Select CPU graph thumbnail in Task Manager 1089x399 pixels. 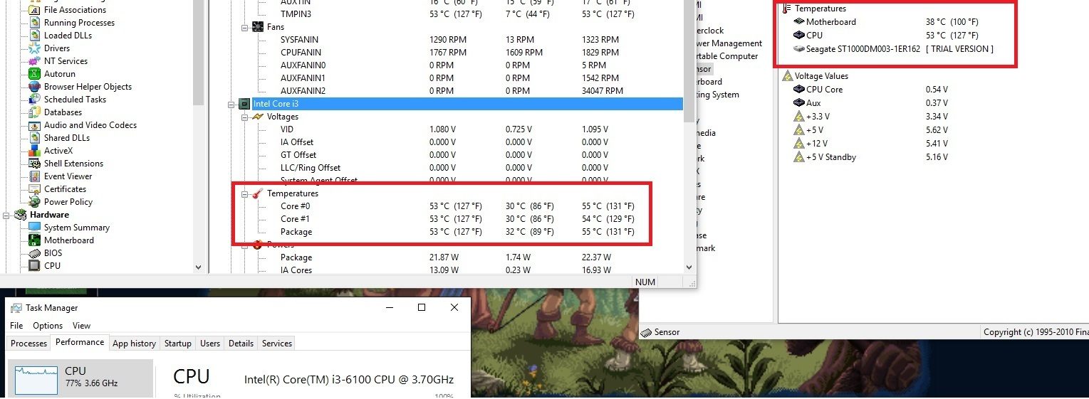pos(36,381)
